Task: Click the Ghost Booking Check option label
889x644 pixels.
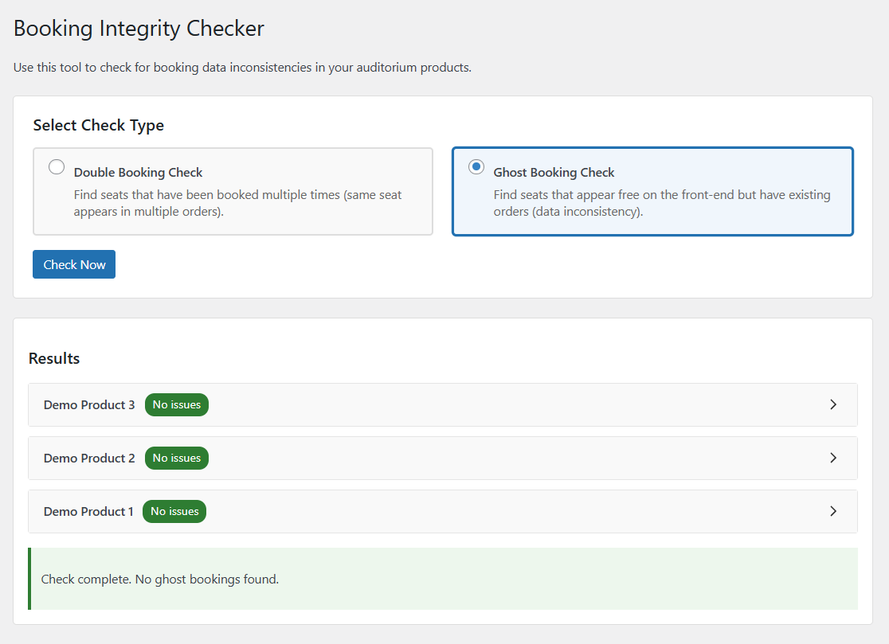Action: click(x=554, y=173)
